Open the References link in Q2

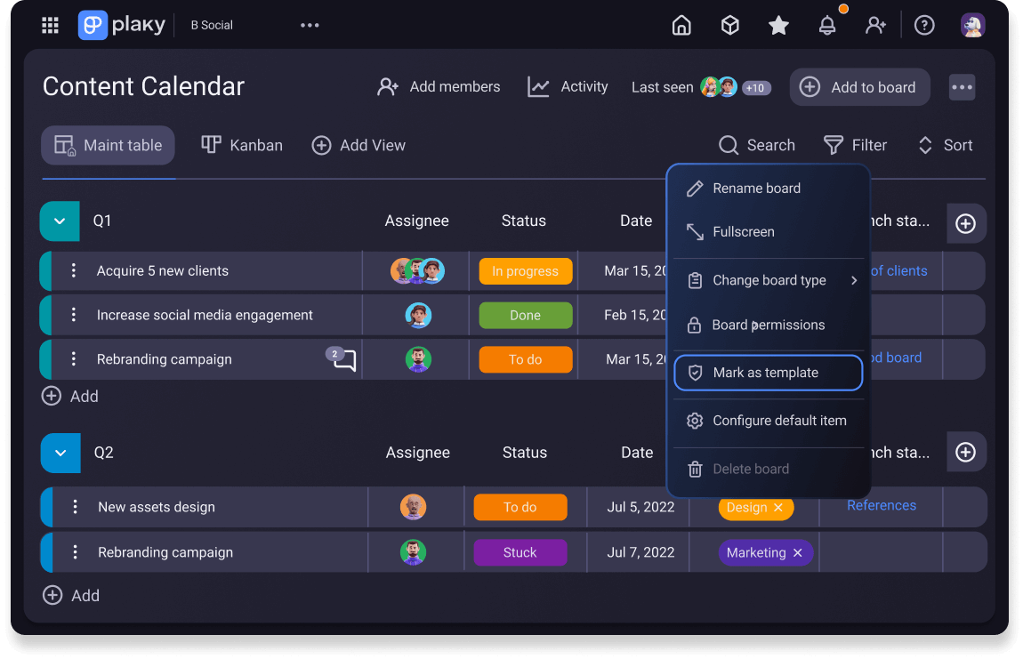click(881, 505)
